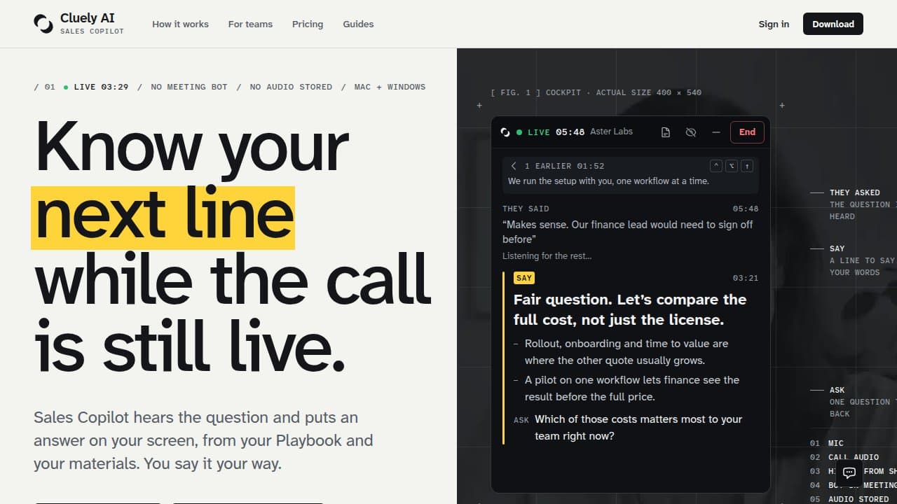Click the "Listening for the rest…" status
Screen dimensions: 897x504
[547, 256]
